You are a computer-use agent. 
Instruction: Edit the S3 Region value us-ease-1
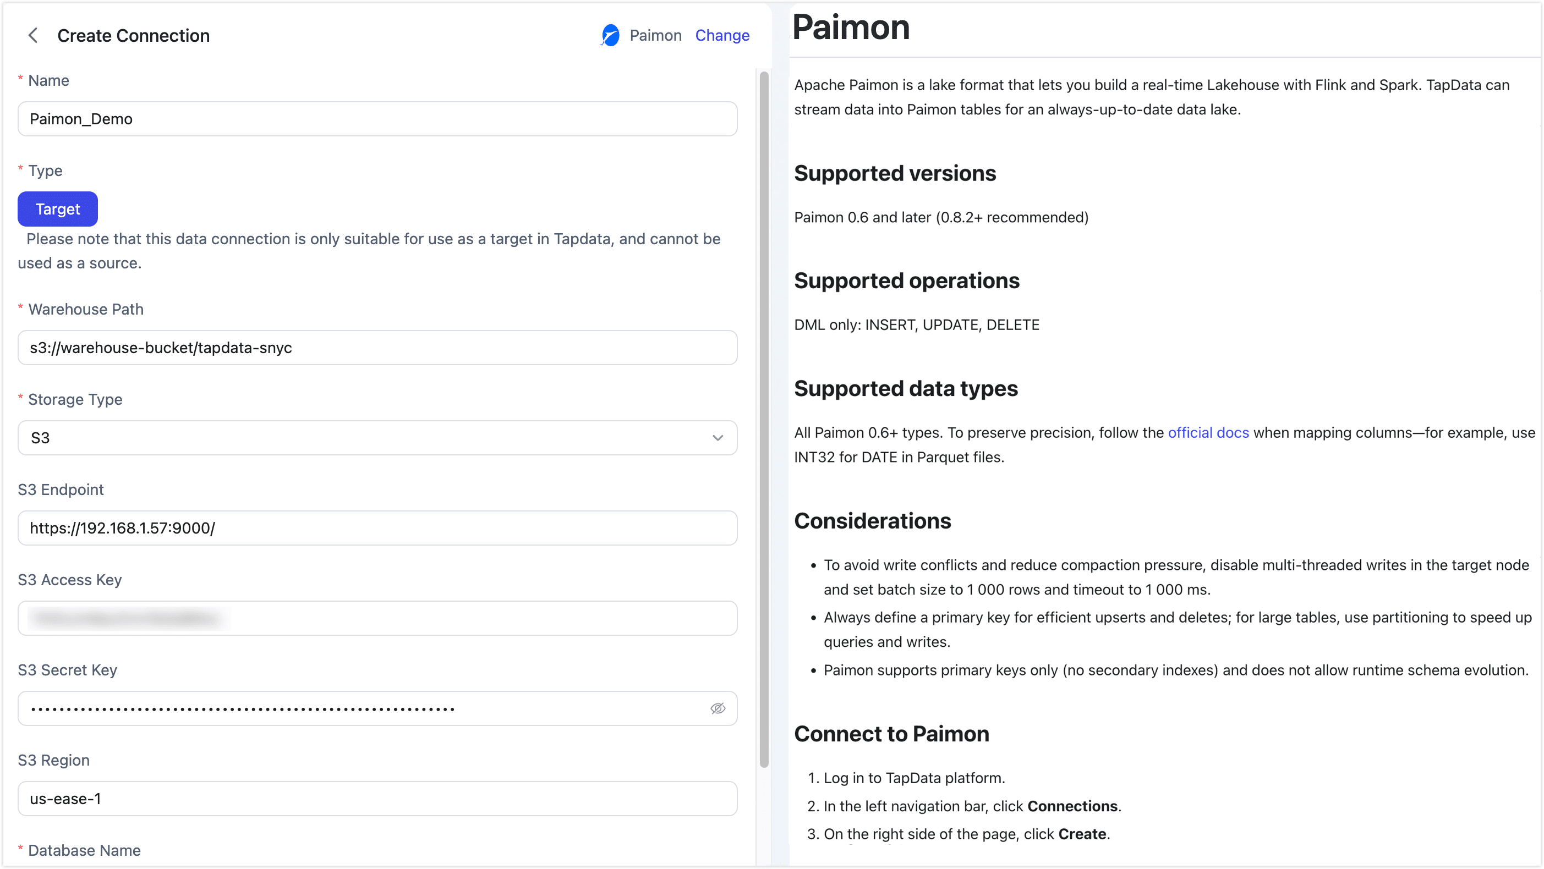[x=377, y=798]
